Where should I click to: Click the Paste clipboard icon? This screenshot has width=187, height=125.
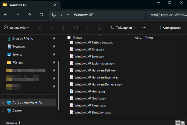pyautogui.click(x=64, y=28)
